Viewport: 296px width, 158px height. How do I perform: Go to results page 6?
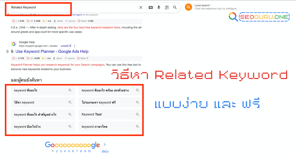point(73,151)
